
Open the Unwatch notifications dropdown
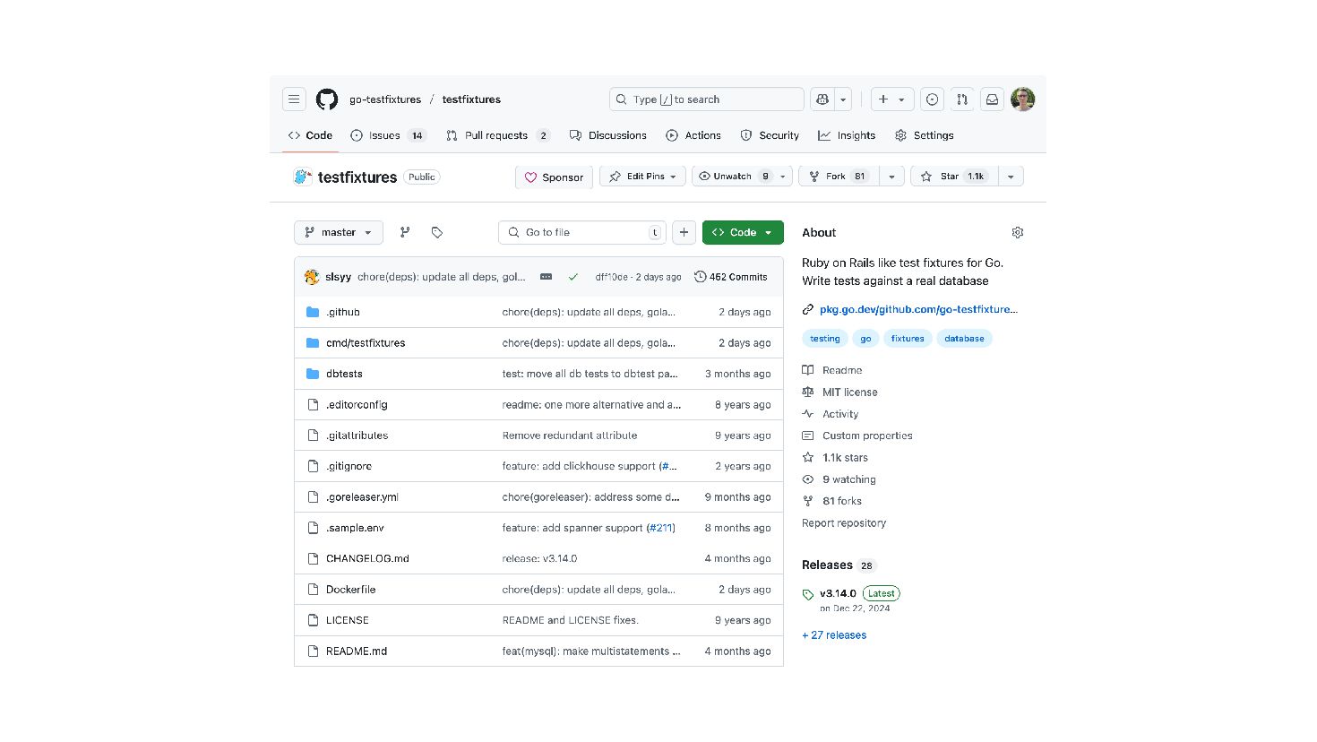click(743, 177)
